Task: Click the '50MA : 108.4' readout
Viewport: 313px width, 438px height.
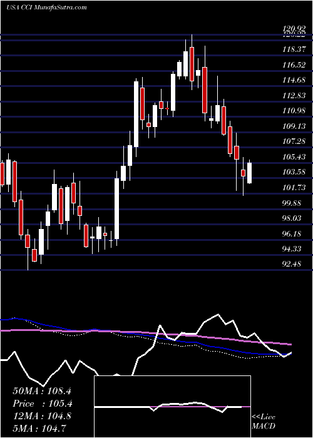Action: 43,391
